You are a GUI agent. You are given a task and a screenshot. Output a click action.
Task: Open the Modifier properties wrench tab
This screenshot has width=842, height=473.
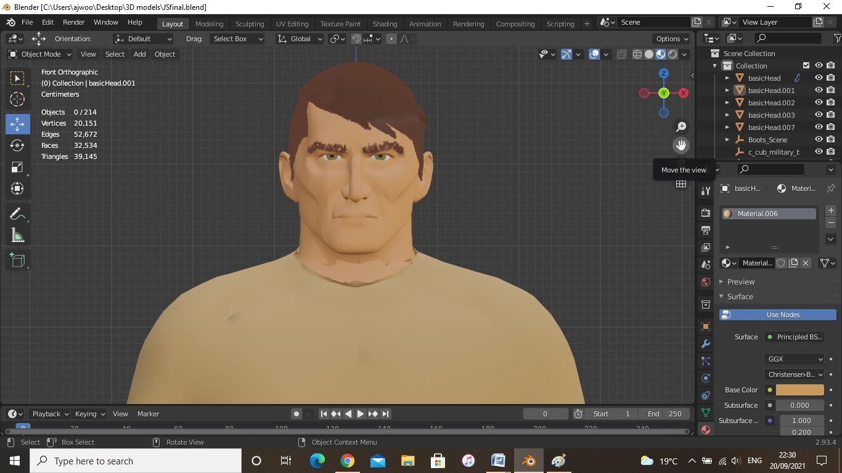(x=706, y=344)
